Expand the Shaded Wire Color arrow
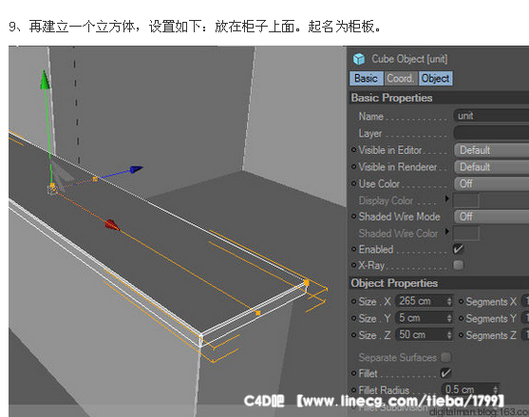The width and height of the screenshot is (529, 417). 447,231
